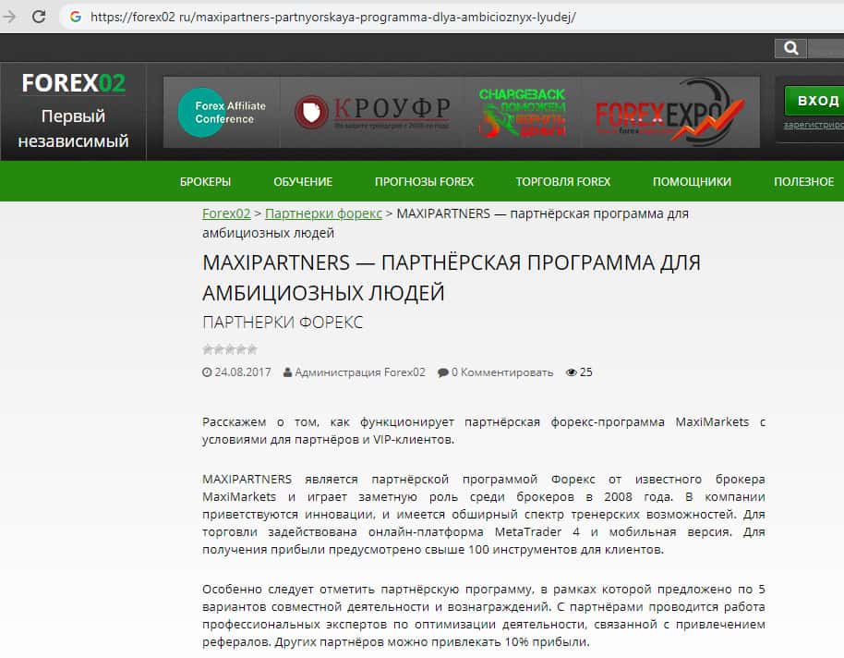Click the clock icon beside 24.08.2017
This screenshot has height=658, width=844.
(207, 372)
